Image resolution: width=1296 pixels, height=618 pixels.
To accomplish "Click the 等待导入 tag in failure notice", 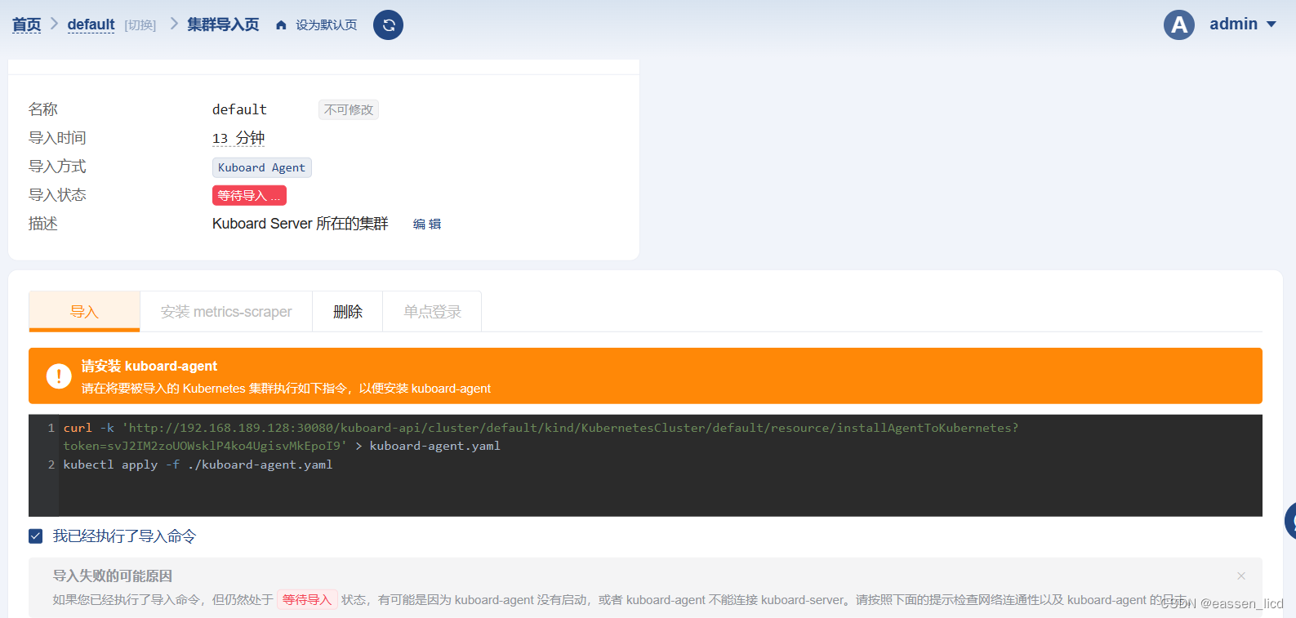I will pos(307,600).
